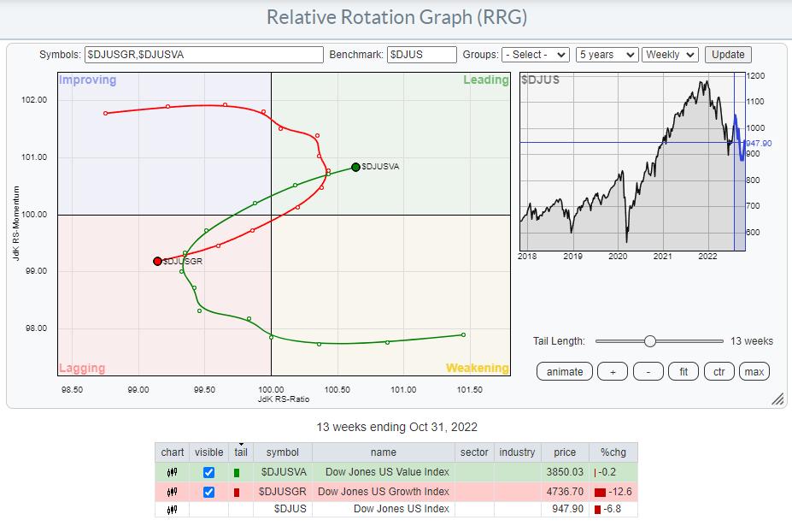
Task: Open chart icon for $DJUSGR row
Action: (172, 491)
